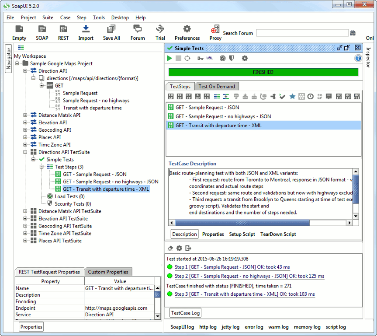Show the SoapUI log
This screenshot has width=377, height=336.
tap(182, 327)
